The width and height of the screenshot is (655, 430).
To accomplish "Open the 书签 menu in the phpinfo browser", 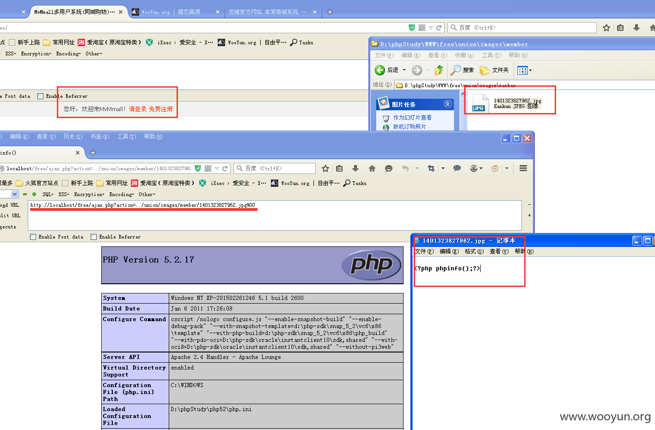I will (100, 137).
